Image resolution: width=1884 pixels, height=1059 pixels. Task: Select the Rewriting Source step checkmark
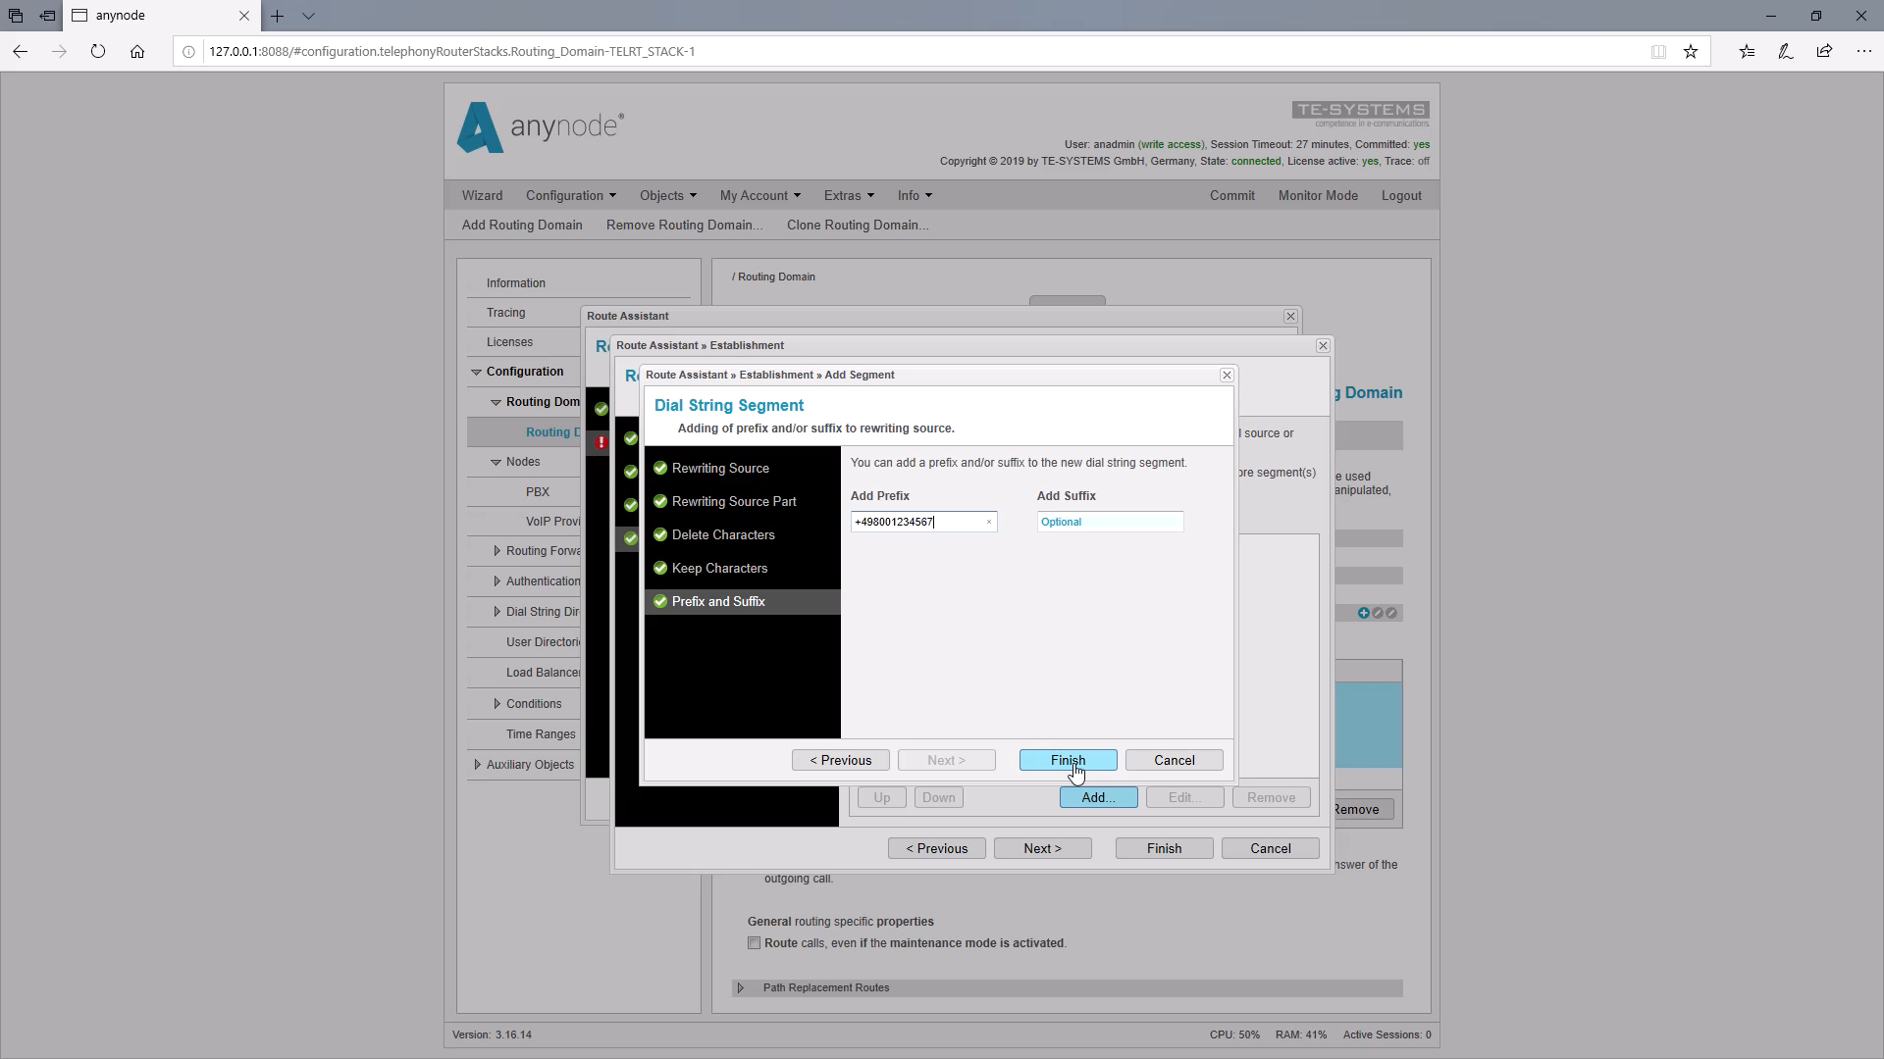click(660, 469)
